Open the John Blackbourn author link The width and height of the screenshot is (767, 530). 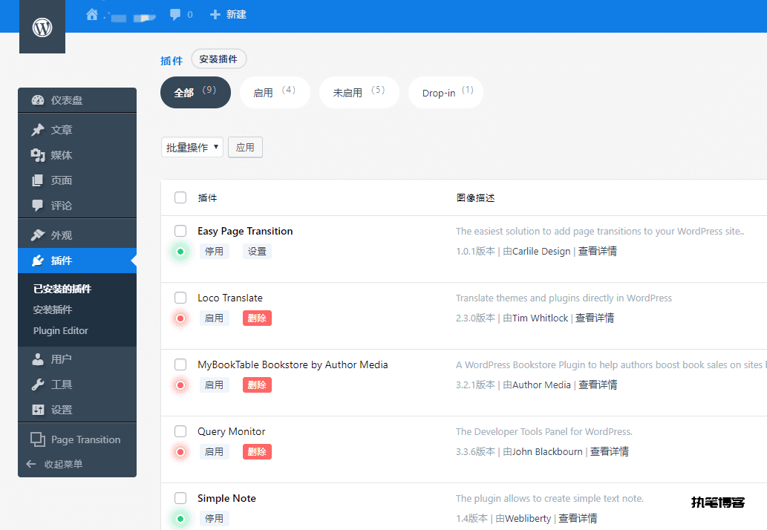pyautogui.click(x=547, y=452)
